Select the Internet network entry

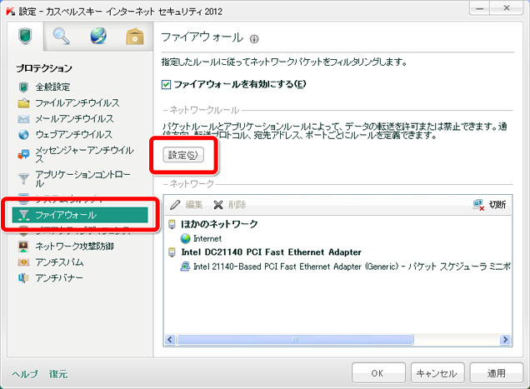point(207,238)
